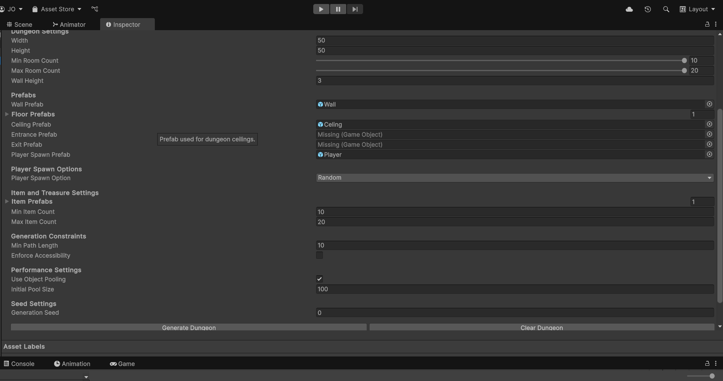This screenshot has width=723, height=381.
Task: Open the Layout dropdown menu
Action: (x=697, y=9)
